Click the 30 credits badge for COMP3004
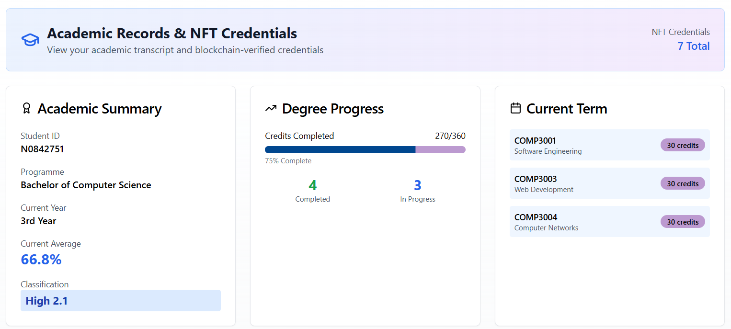Viewport: 731px width, 329px height. tap(683, 222)
